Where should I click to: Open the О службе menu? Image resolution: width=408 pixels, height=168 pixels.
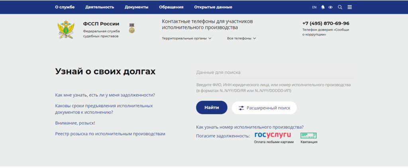pos(65,7)
